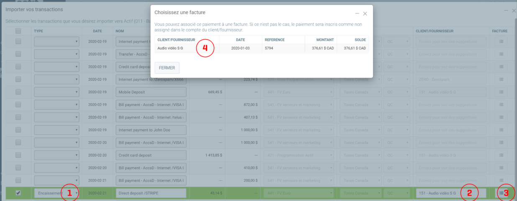The height and width of the screenshot is (201, 517).
Task: Open the QC province dropdown in the STRIPE row
Action: pos(397,193)
